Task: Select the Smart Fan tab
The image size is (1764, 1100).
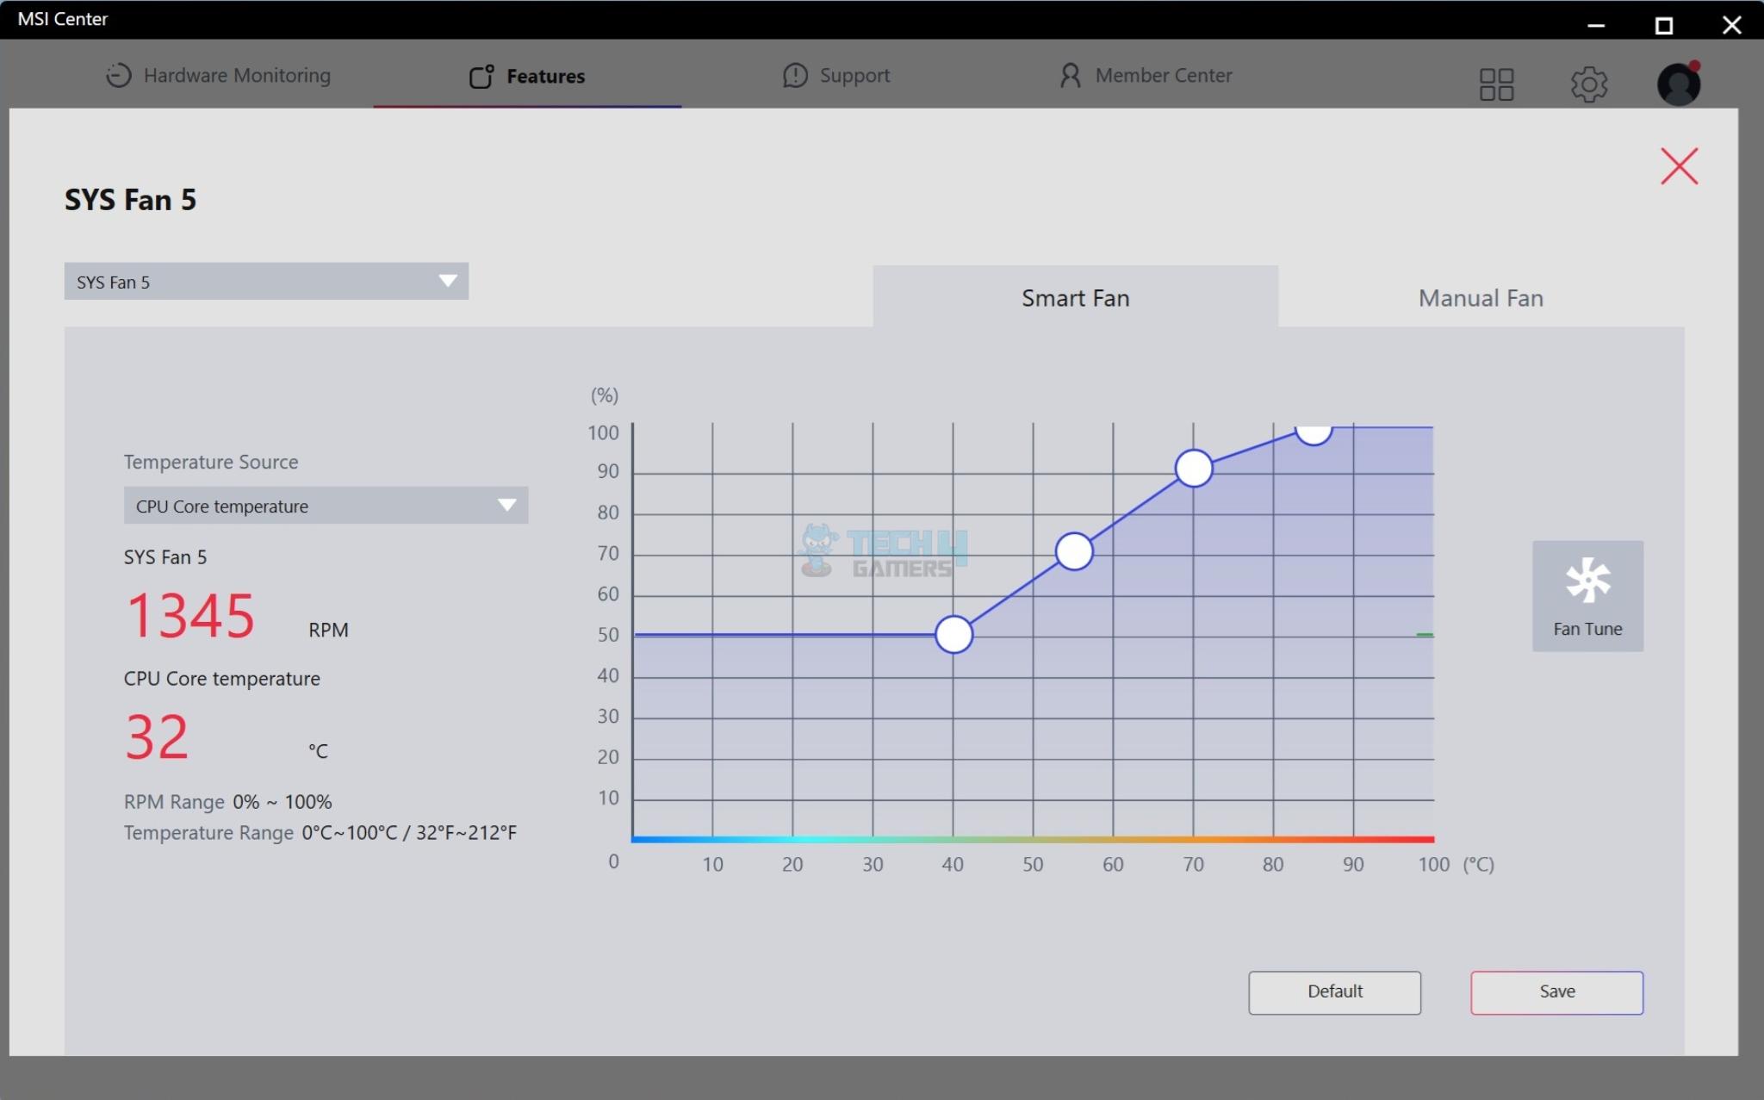Action: pos(1075,298)
